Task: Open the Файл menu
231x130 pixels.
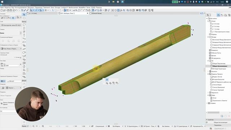Action: (x=2, y=8)
